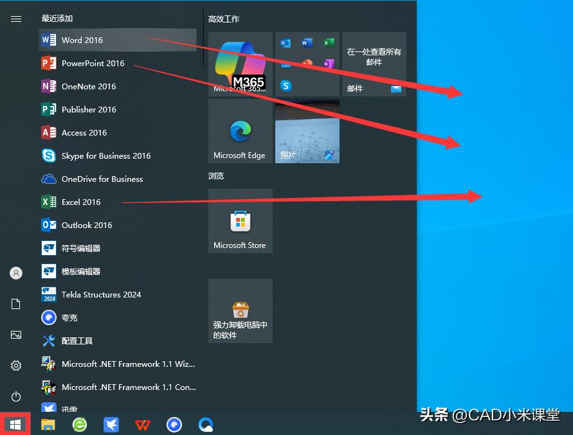Click the 高效工作 group heading
573x435 pixels.
(224, 19)
